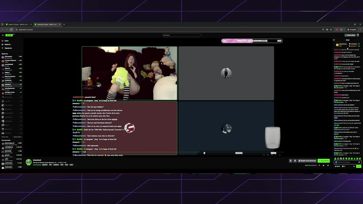The image size is (363, 204).
Task: Open the Branx13 channel in sidebar
Action: point(11,69)
